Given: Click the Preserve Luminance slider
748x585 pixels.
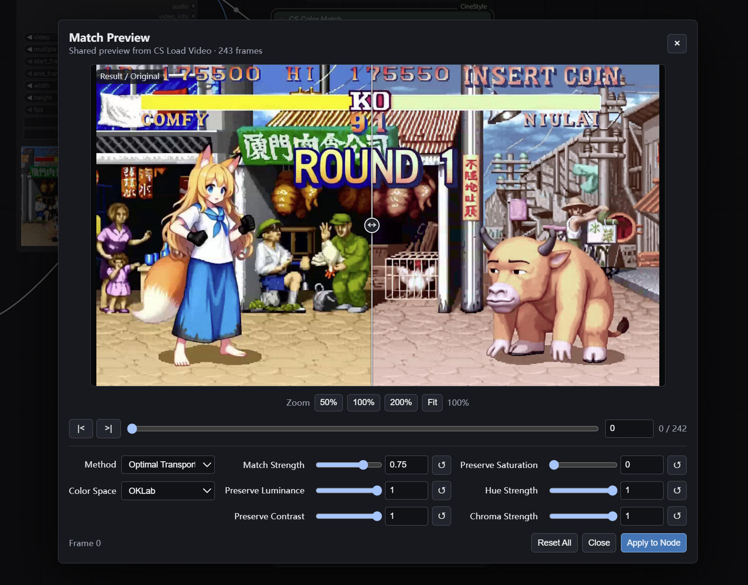Looking at the screenshot, I should click(x=349, y=491).
